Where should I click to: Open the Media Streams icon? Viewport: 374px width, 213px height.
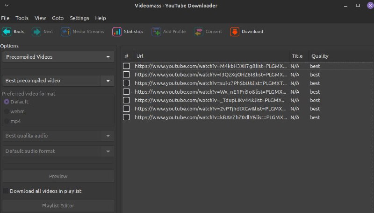click(65, 32)
